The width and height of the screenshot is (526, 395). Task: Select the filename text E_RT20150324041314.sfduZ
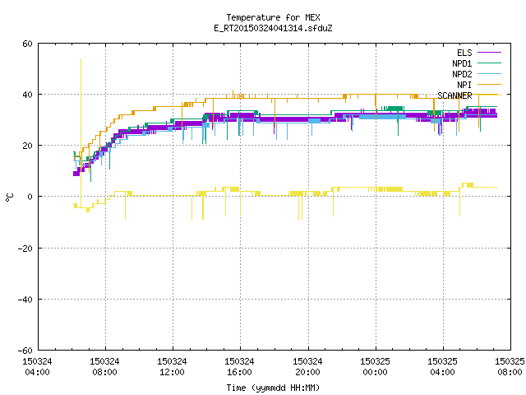(x=273, y=28)
